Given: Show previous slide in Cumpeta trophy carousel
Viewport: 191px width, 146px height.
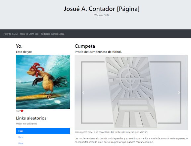Looking at the screenshot, I should 83,93.
